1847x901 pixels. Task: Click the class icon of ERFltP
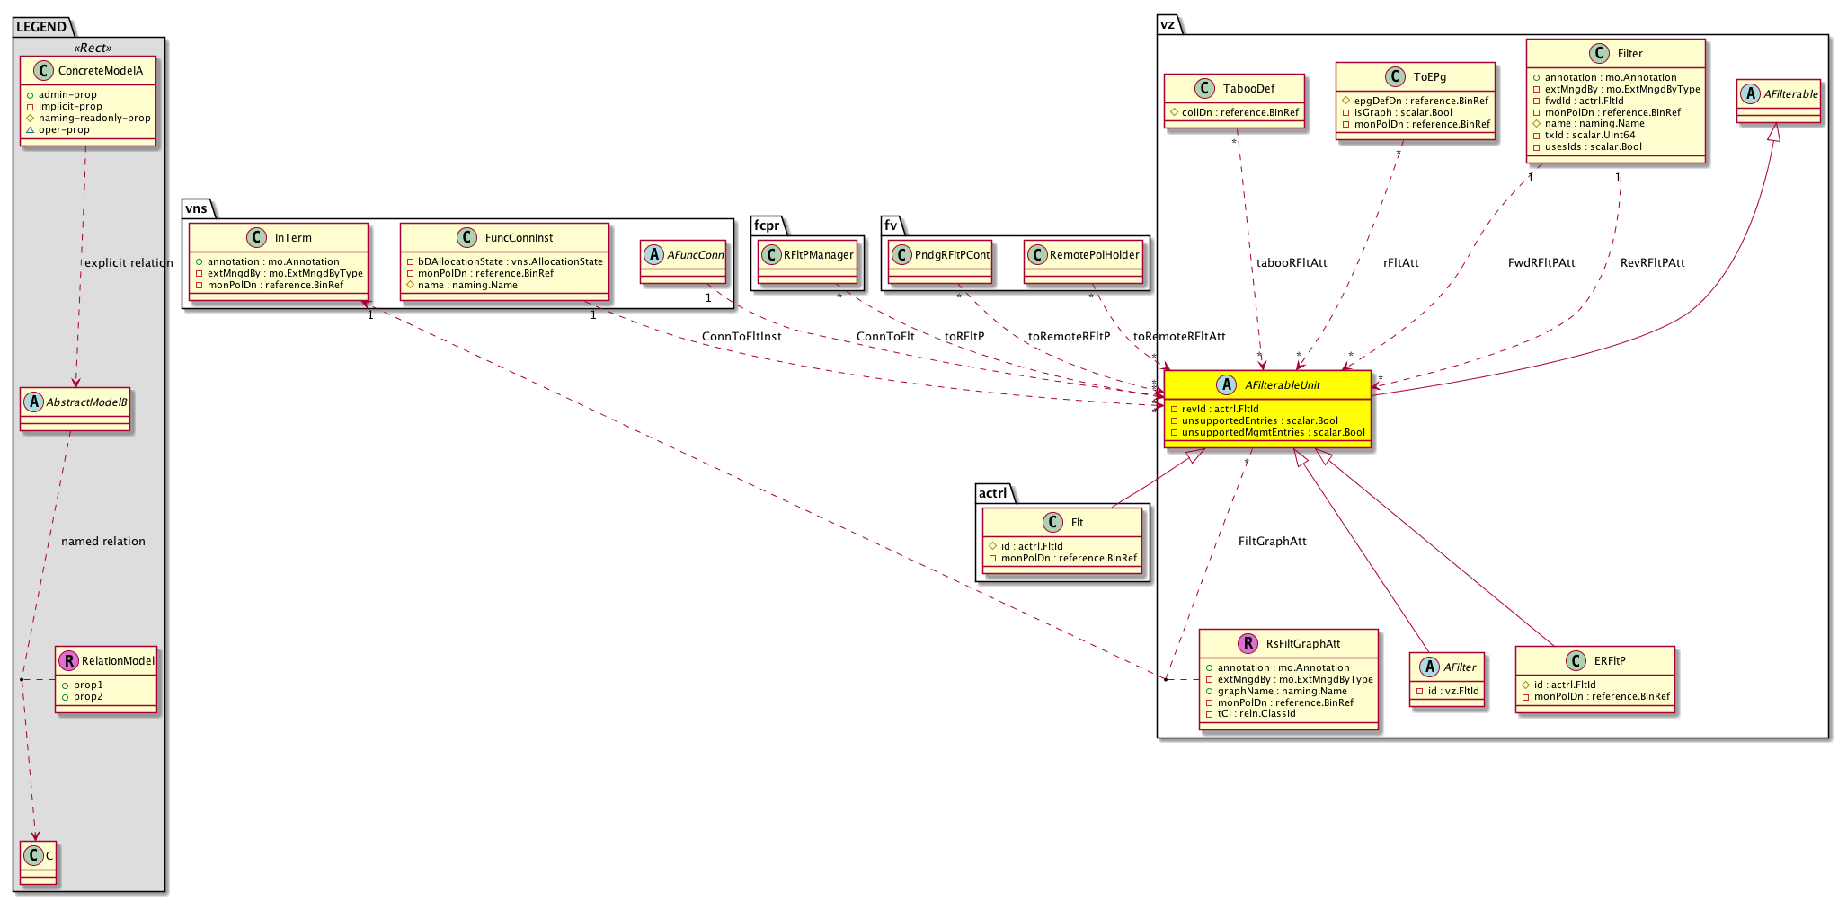tap(1576, 660)
